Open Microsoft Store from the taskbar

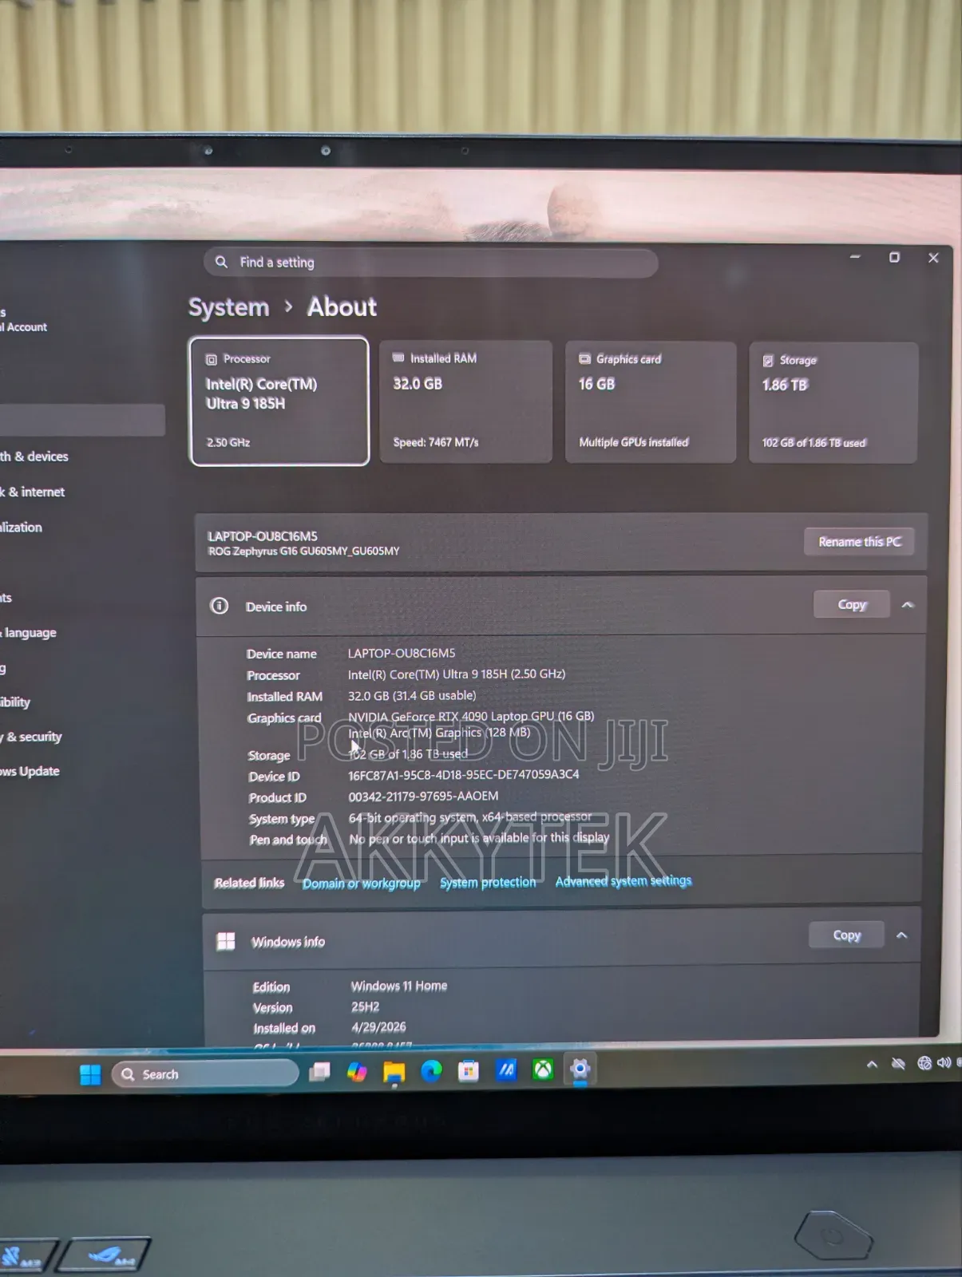469,1070
